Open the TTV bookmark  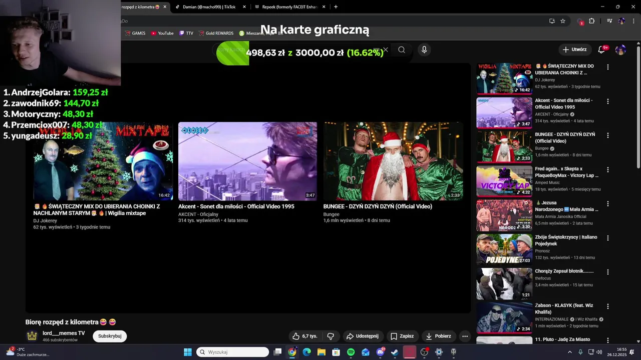[x=186, y=33]
